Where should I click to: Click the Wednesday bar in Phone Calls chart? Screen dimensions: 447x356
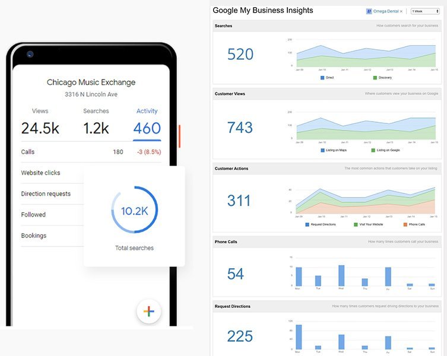point(341,276)
